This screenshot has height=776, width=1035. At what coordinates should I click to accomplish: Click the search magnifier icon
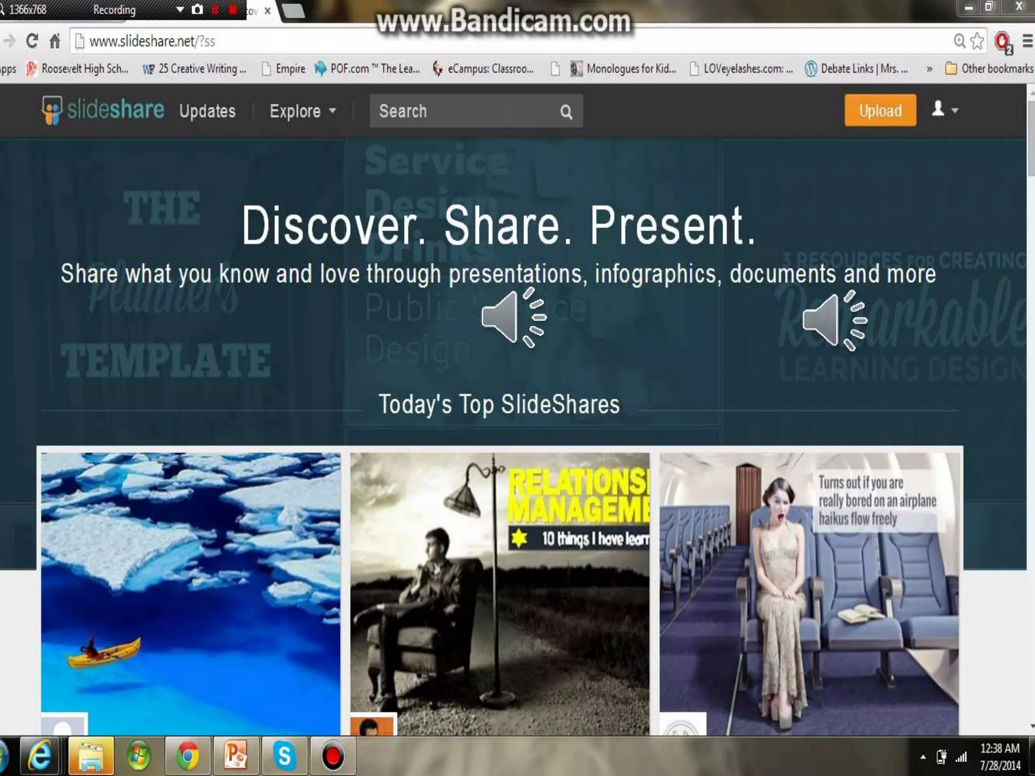pyautogui.click(x=566, y=112)
